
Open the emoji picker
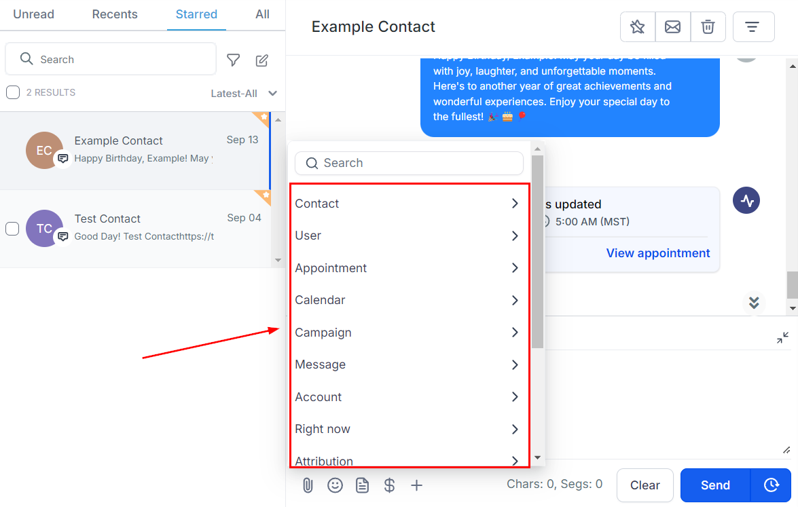335,485
